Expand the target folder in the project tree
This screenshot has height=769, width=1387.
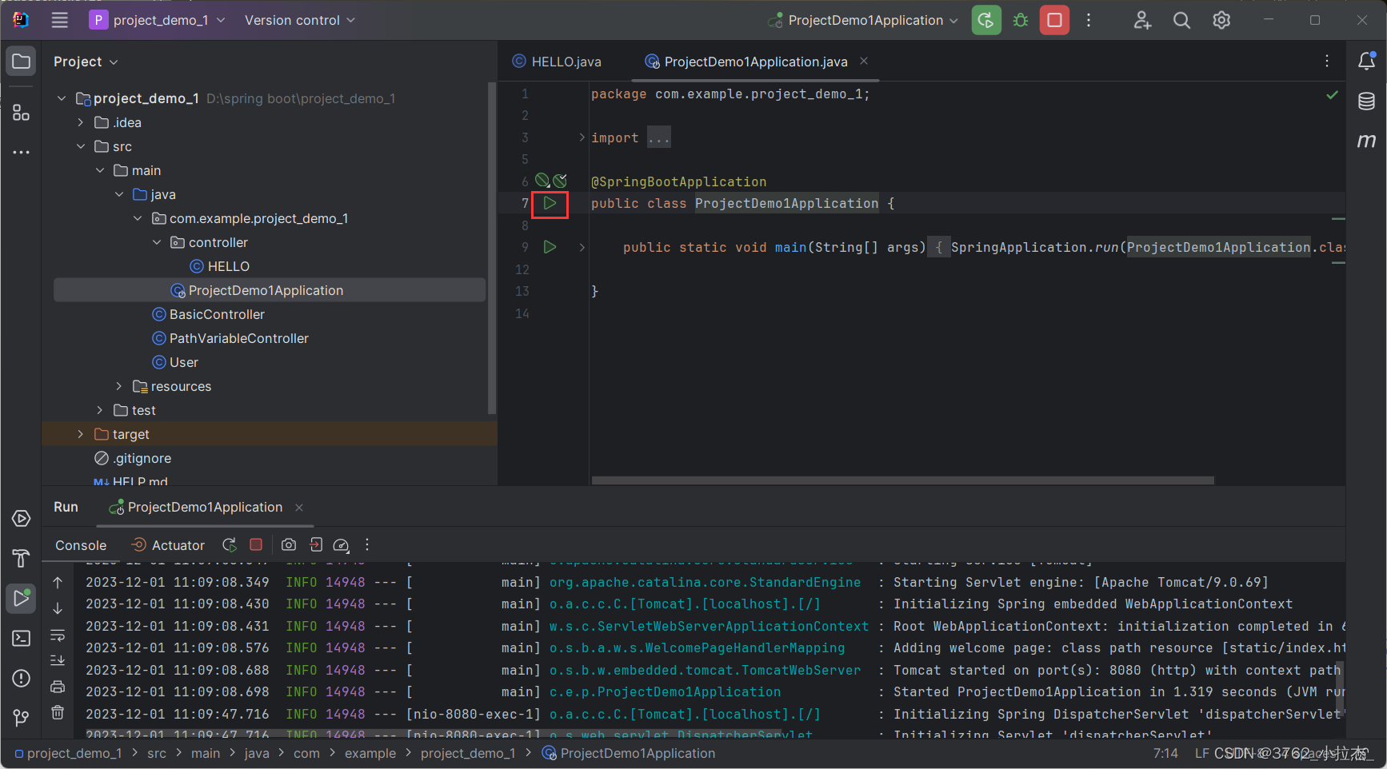pos(80,433)
